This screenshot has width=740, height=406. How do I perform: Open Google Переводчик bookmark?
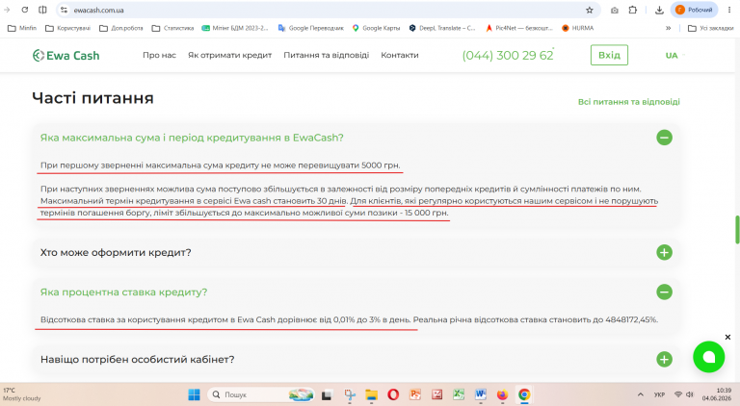(x=311, y=28)
